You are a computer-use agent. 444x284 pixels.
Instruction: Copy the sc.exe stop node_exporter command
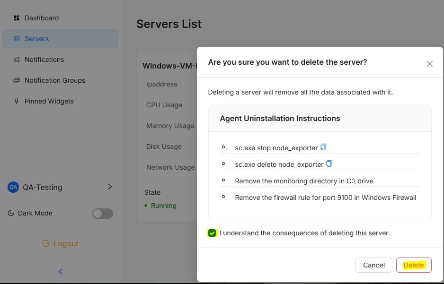coord(323,147)
